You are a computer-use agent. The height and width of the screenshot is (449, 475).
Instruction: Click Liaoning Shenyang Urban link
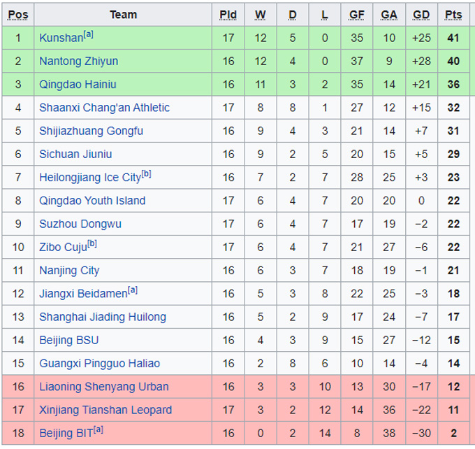(103, 387)
